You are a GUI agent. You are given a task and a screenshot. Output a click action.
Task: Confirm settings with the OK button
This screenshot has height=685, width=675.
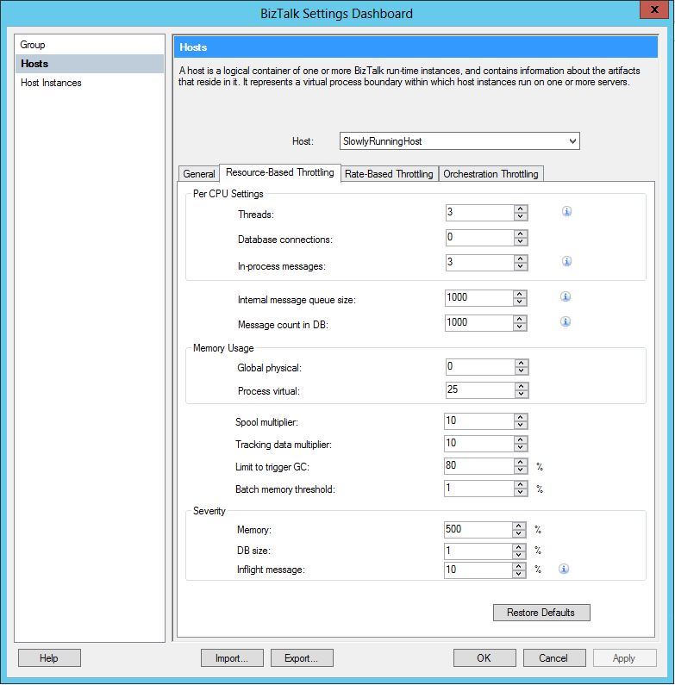(x=484, y=658)
